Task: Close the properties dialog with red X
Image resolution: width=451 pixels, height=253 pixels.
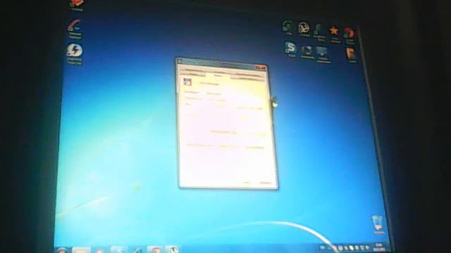Action: coord(261,67)
